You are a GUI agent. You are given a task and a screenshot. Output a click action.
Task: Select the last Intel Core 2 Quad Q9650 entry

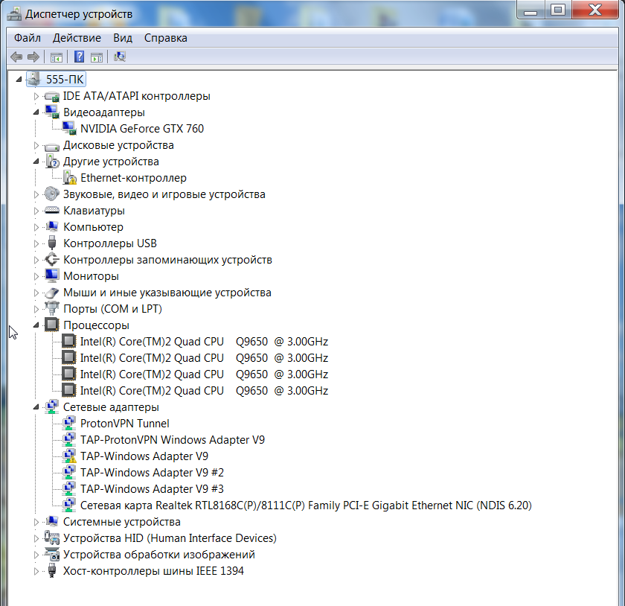(204, 391)
